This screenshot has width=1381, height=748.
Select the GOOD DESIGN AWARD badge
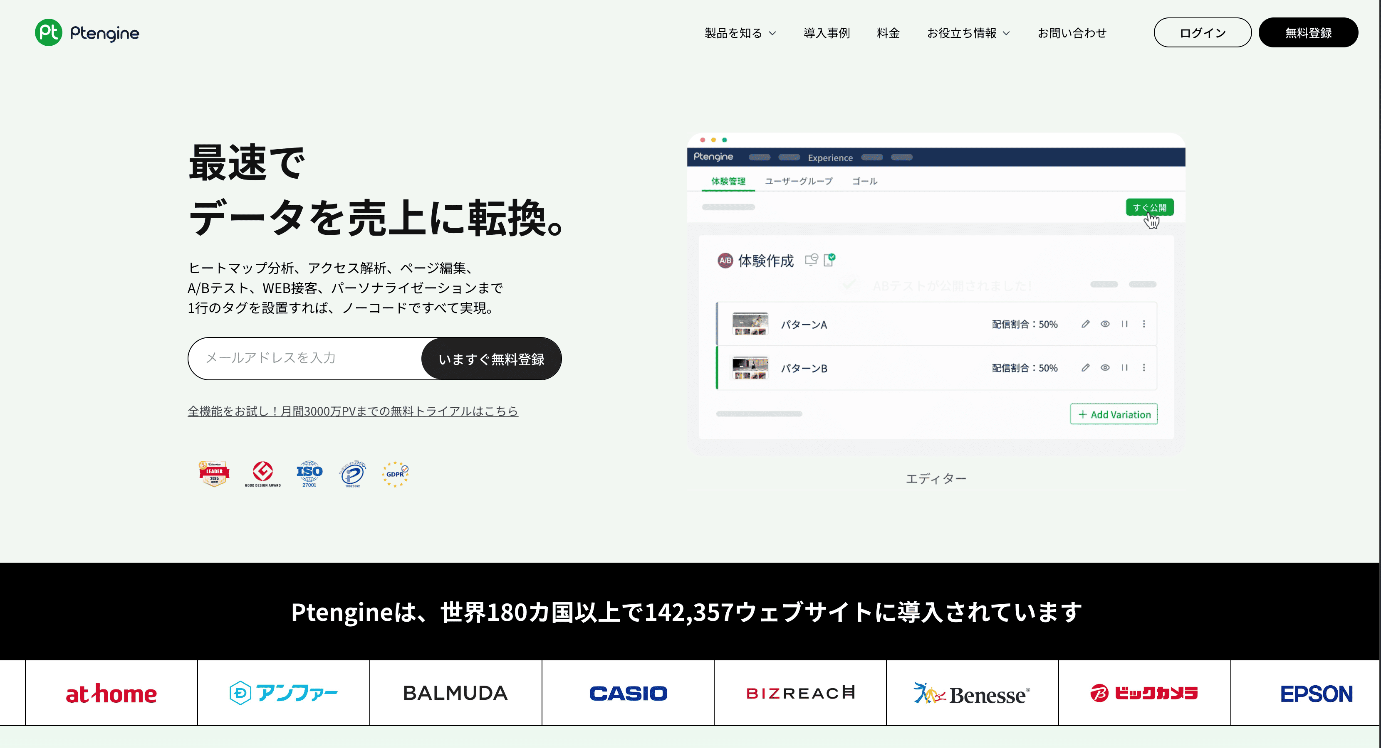(x=262, y=473)
